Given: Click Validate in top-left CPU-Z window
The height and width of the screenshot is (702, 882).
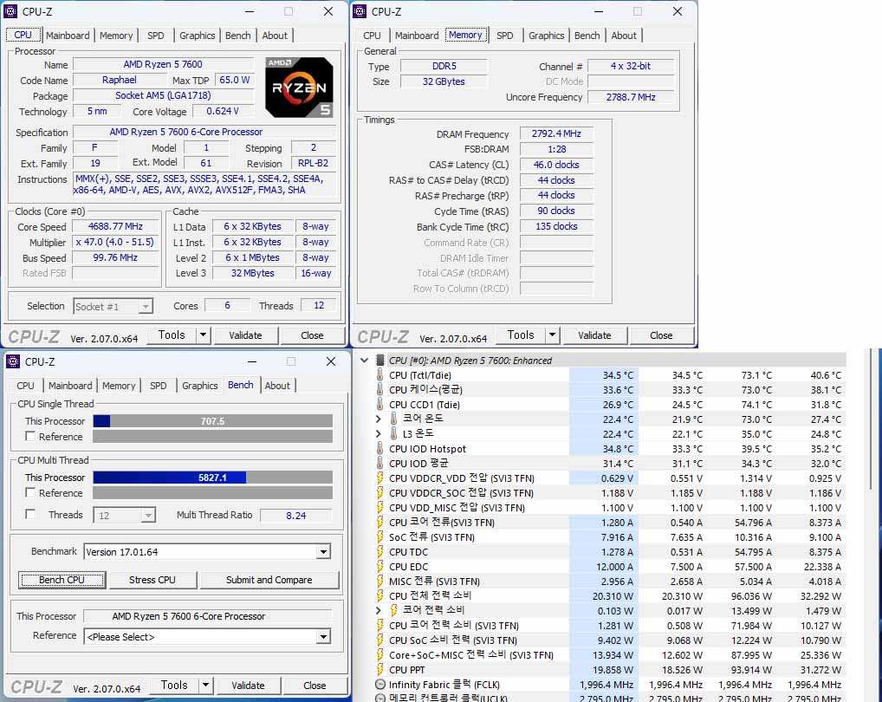Looking at the screenshot, I should click(246, 335).
